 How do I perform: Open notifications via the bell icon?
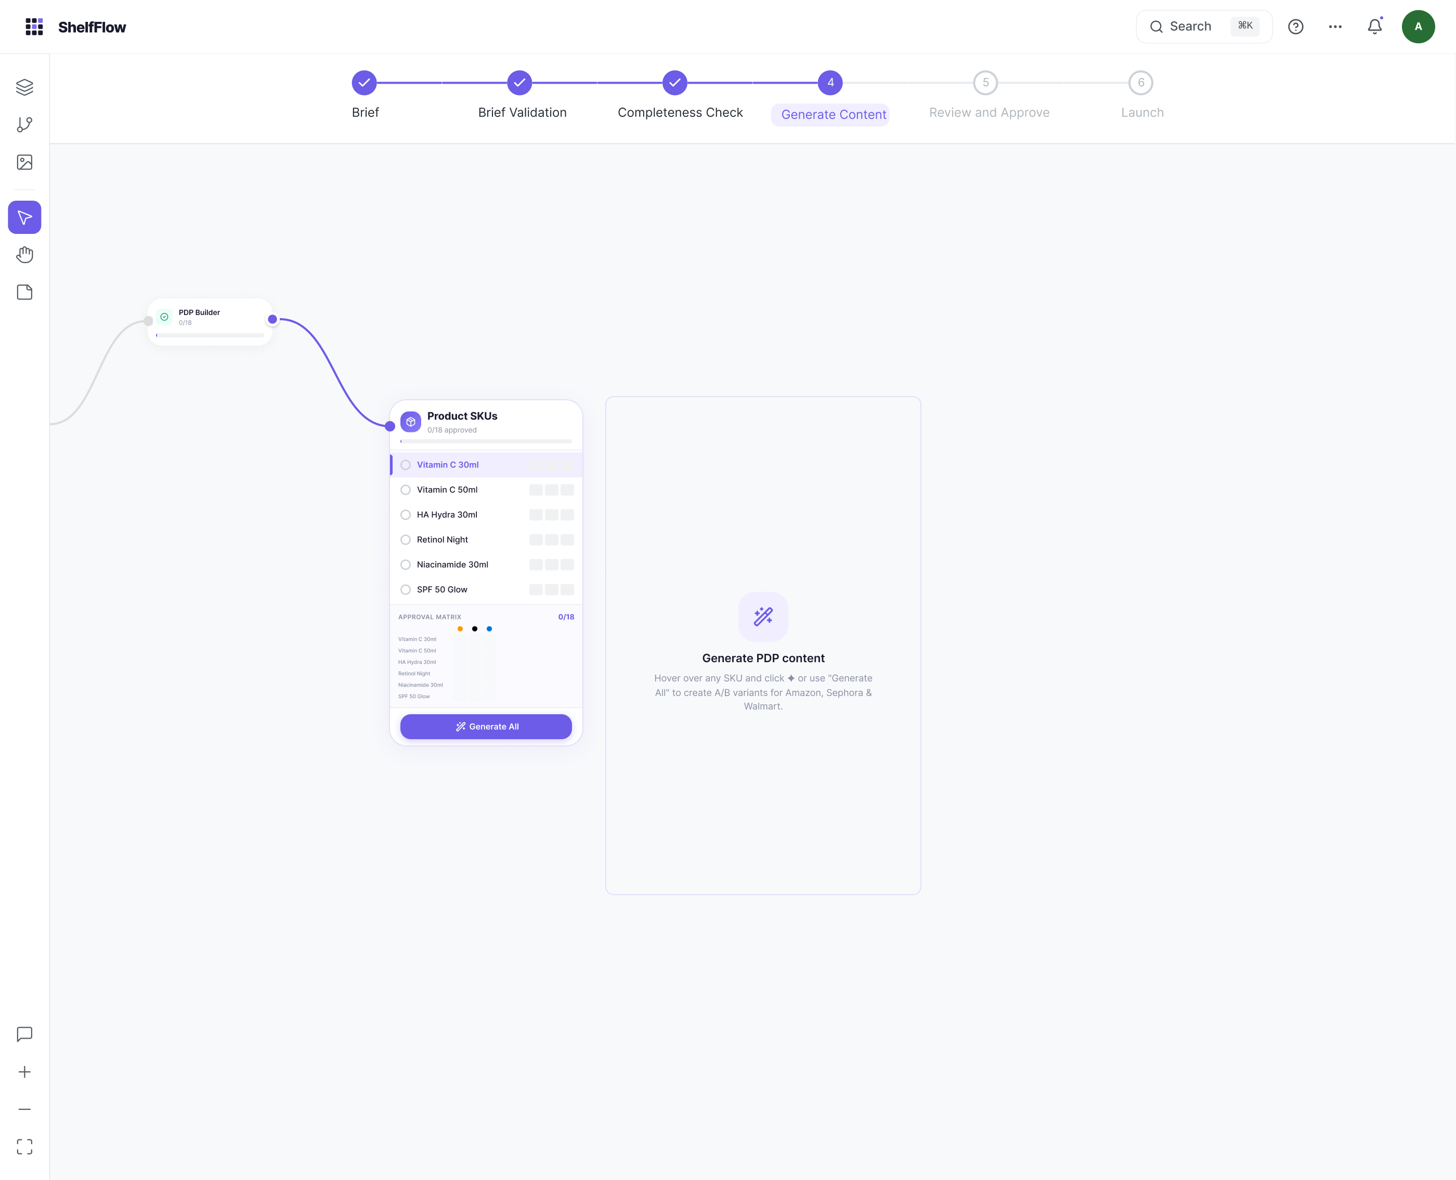pyautogui.click(x=1374, y=26)
